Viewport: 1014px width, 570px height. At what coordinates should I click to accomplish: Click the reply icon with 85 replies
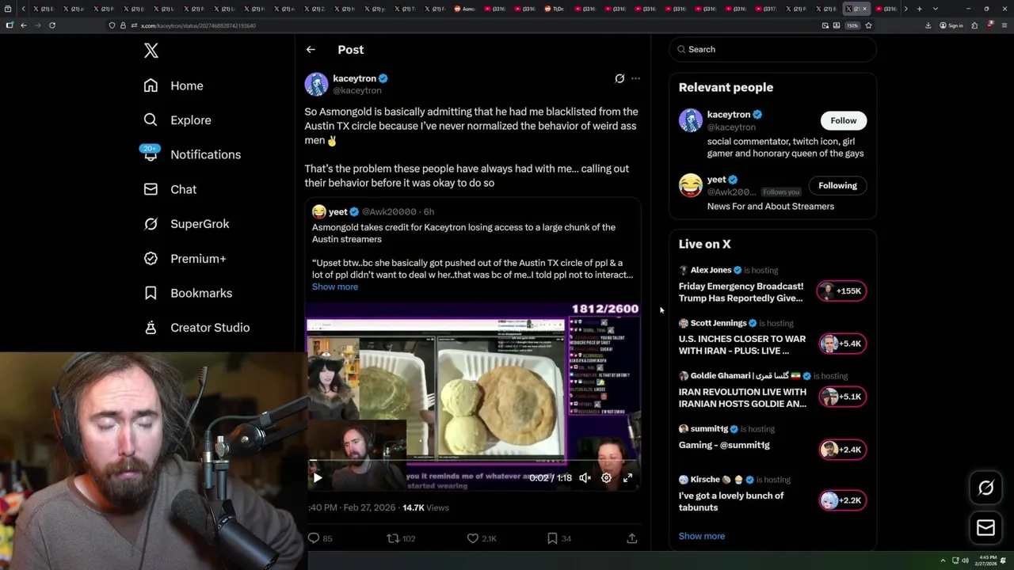(x=314, y=538)
